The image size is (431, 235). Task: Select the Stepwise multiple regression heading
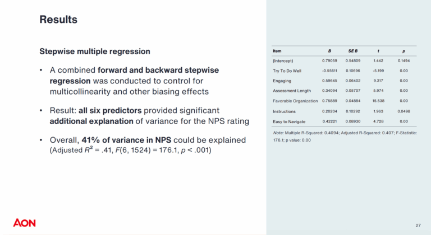[x=94, y=51]
